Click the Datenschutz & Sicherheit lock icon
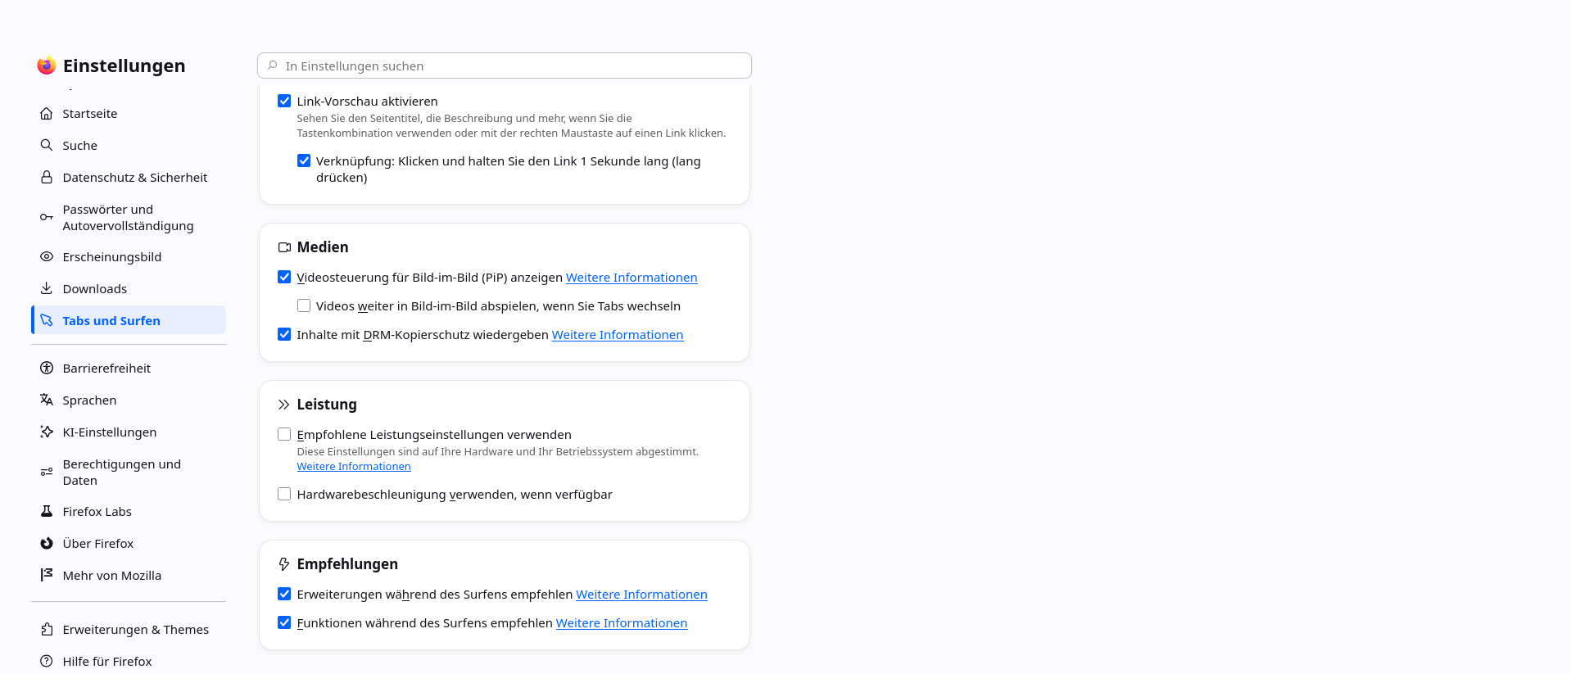1571x674 pixels. click(47, 178)
